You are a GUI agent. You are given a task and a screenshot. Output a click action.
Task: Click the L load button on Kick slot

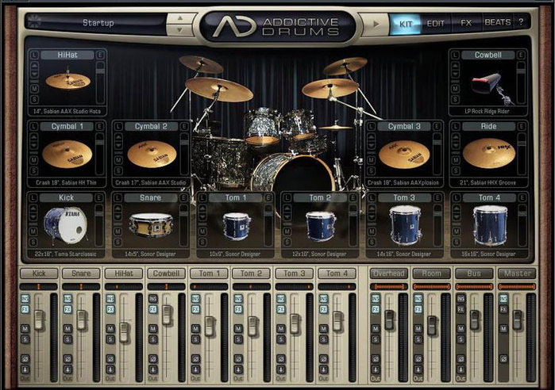click(x=33, y=198)
